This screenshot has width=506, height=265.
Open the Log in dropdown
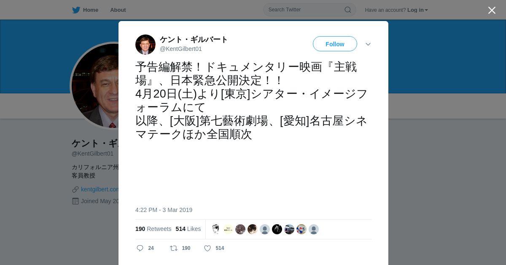[417, 10]
